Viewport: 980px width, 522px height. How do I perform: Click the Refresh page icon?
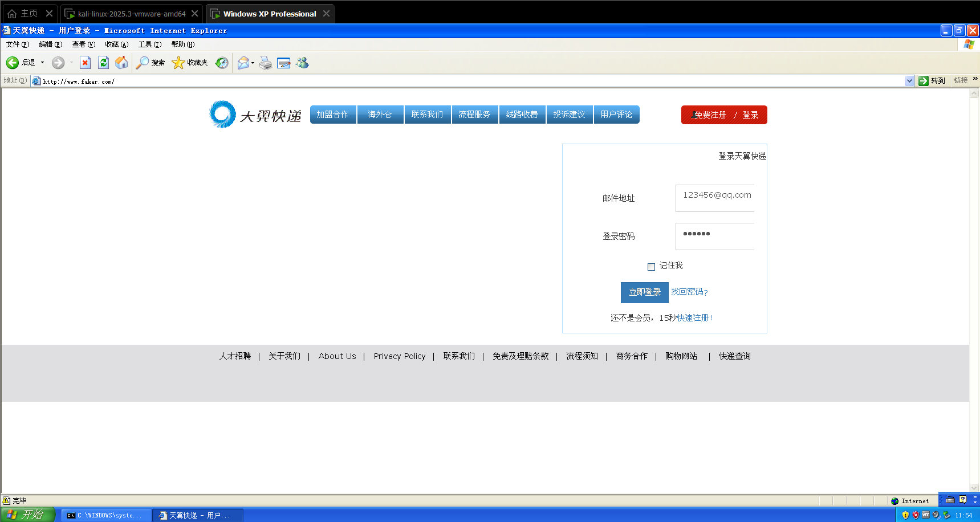(x=103, y=63)
